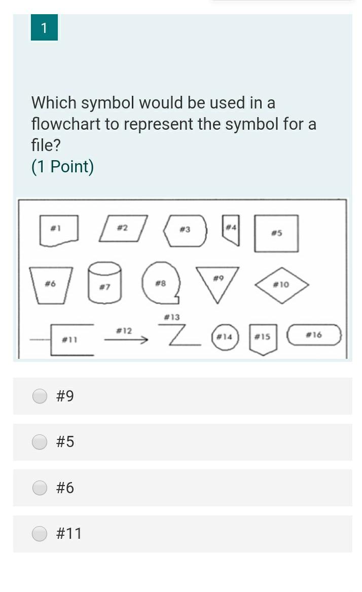Click the question number 1 tab

click(44, 28)
